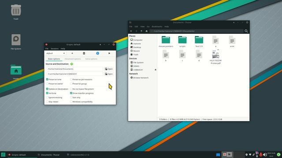This screenshot has width=282, height=158.
Task: Click the Thunar back arrow icon
Action: [131, 31]
